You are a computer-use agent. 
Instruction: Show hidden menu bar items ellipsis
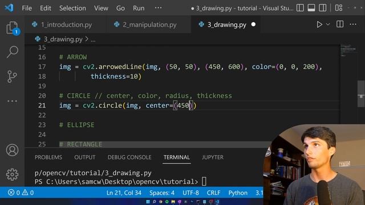coord(158,8)
